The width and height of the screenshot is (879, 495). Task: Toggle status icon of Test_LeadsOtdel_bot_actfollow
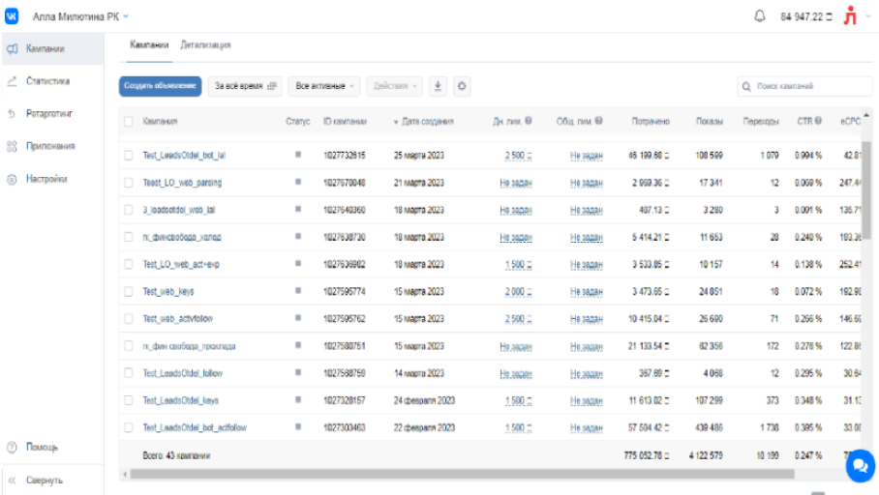(x=298, y=427)
